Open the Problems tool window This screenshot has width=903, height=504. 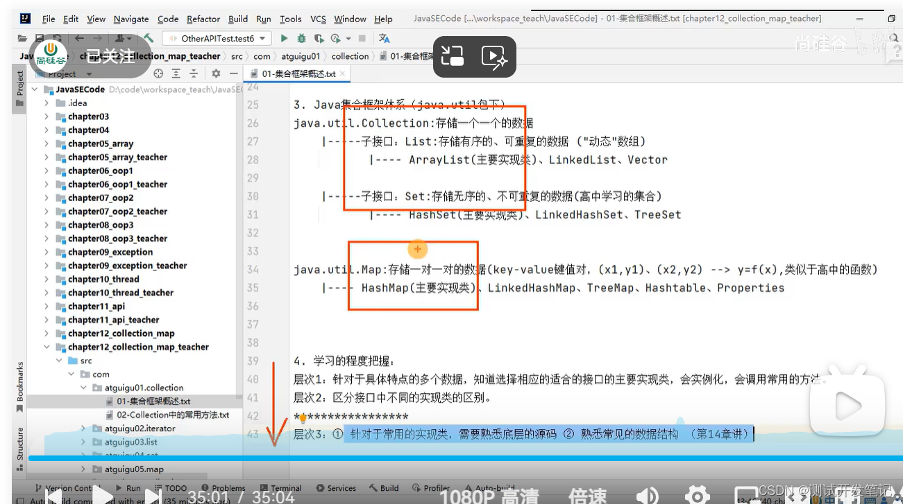pyautogui.click(x=222, y=488)
